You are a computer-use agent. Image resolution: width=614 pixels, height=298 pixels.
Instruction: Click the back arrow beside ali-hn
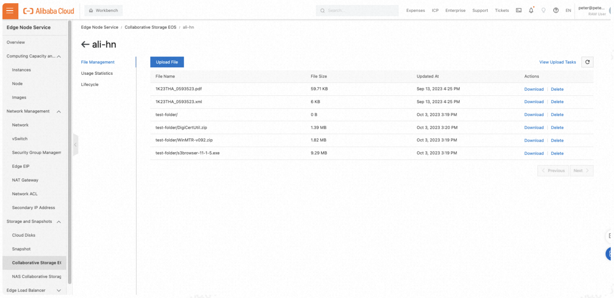(x=85, y=45)
